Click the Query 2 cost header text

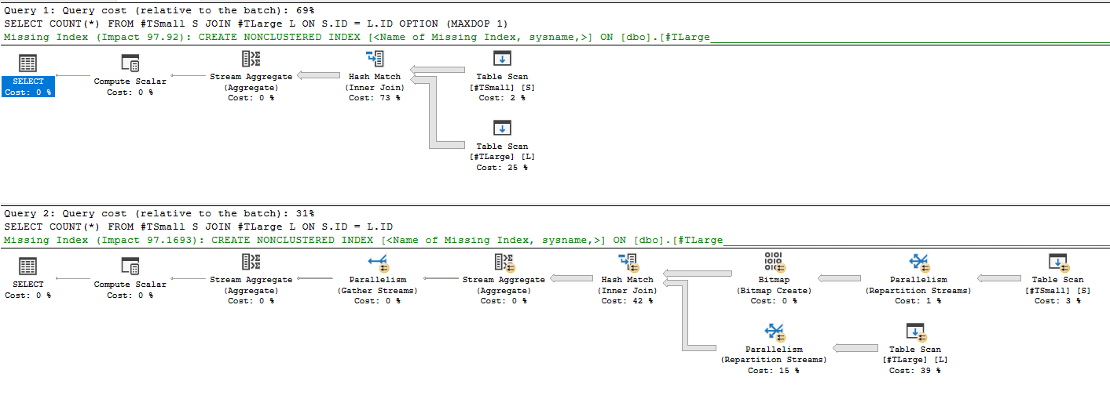159,213
